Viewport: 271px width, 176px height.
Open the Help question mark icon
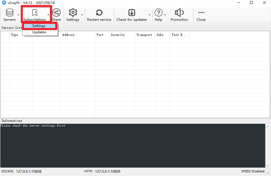(158, 13)
